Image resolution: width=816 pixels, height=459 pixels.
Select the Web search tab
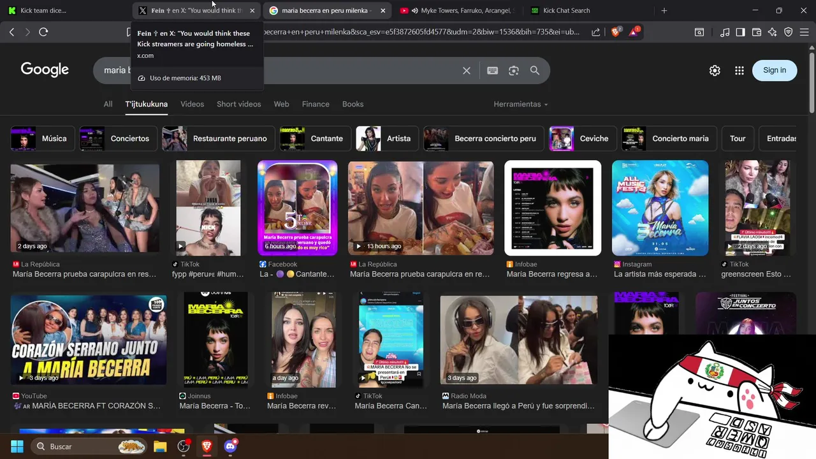click(281, 104)
